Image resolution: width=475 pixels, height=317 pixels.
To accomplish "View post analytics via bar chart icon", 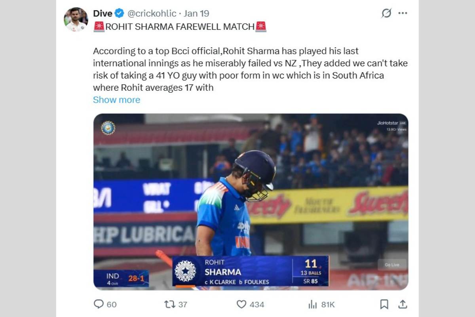I will [312, 305].
